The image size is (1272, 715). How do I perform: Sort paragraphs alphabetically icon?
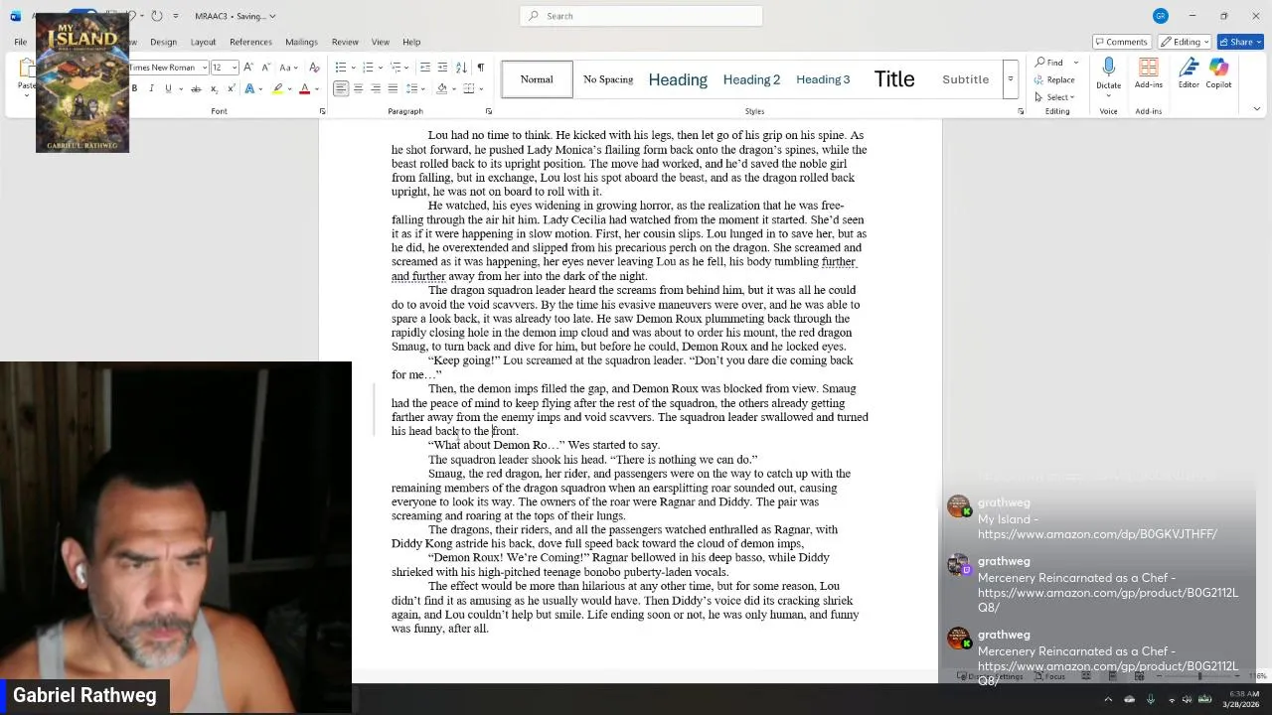461,68
